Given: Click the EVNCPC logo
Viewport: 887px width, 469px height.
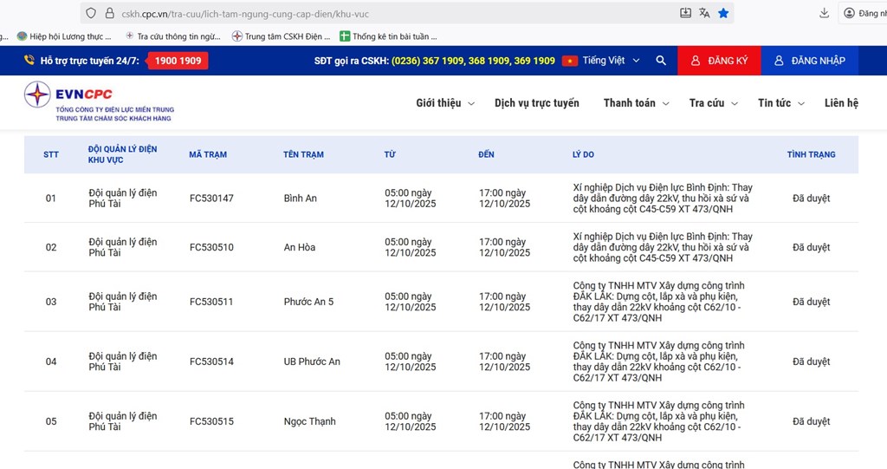Looking at the screenshot, I should [100, 102].
